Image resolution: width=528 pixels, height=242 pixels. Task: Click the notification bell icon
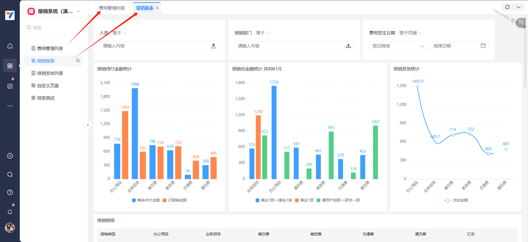click(10, 212)
